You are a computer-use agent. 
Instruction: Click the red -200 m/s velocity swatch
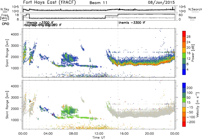tap(184, 124)
